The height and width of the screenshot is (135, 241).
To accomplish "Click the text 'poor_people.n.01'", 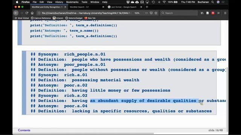I will pyautogui.click(x=85, y=64).
